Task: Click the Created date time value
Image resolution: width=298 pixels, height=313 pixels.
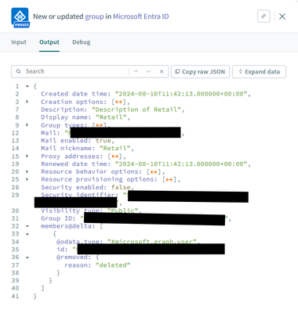Action: [x=181, y=94]
